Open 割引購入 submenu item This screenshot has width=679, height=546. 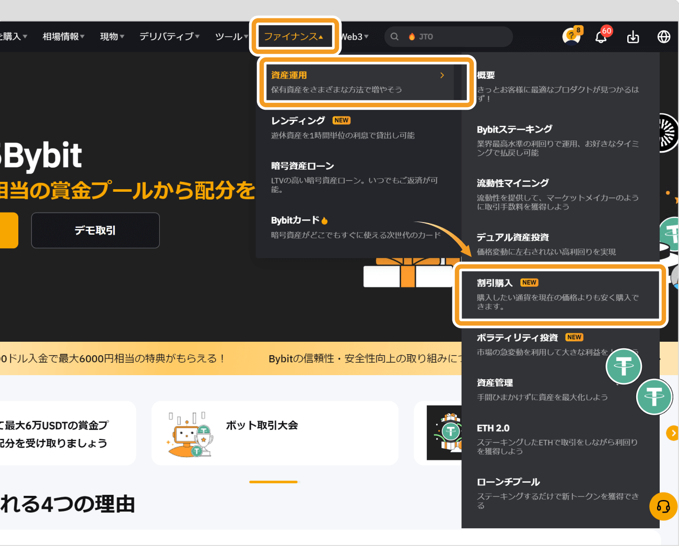(560, 295)
